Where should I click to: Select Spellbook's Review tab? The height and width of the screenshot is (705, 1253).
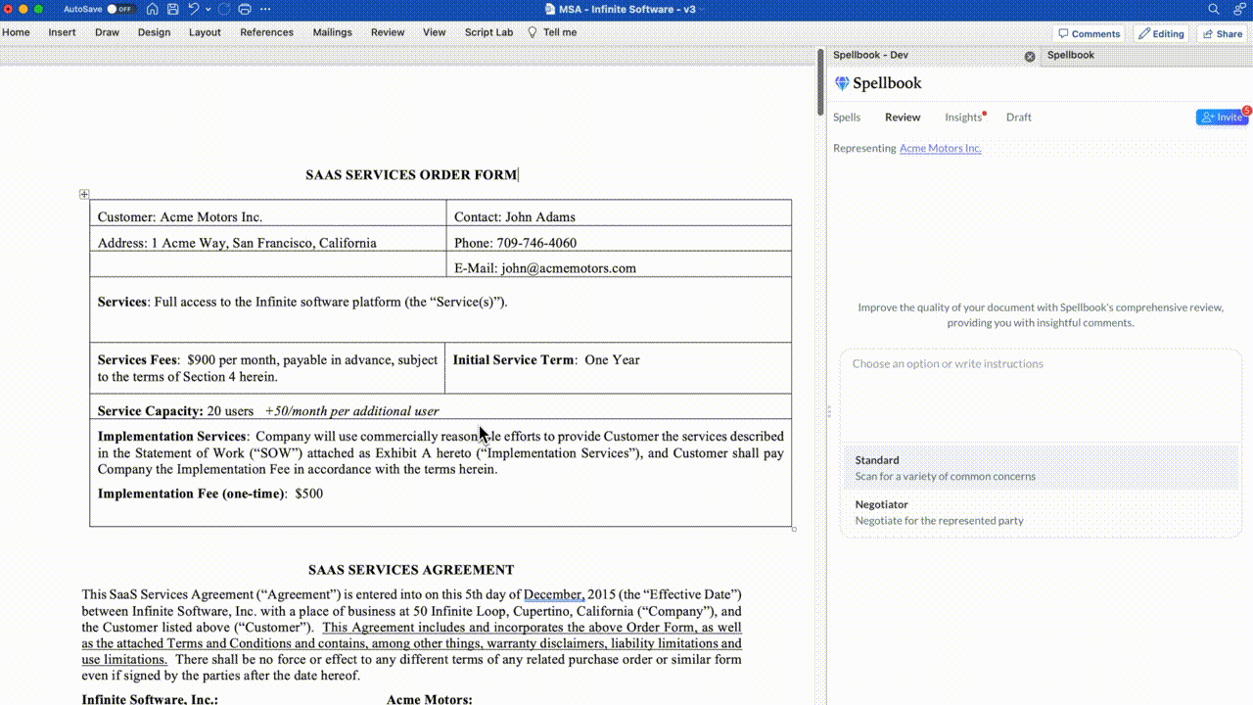[903, 117]
